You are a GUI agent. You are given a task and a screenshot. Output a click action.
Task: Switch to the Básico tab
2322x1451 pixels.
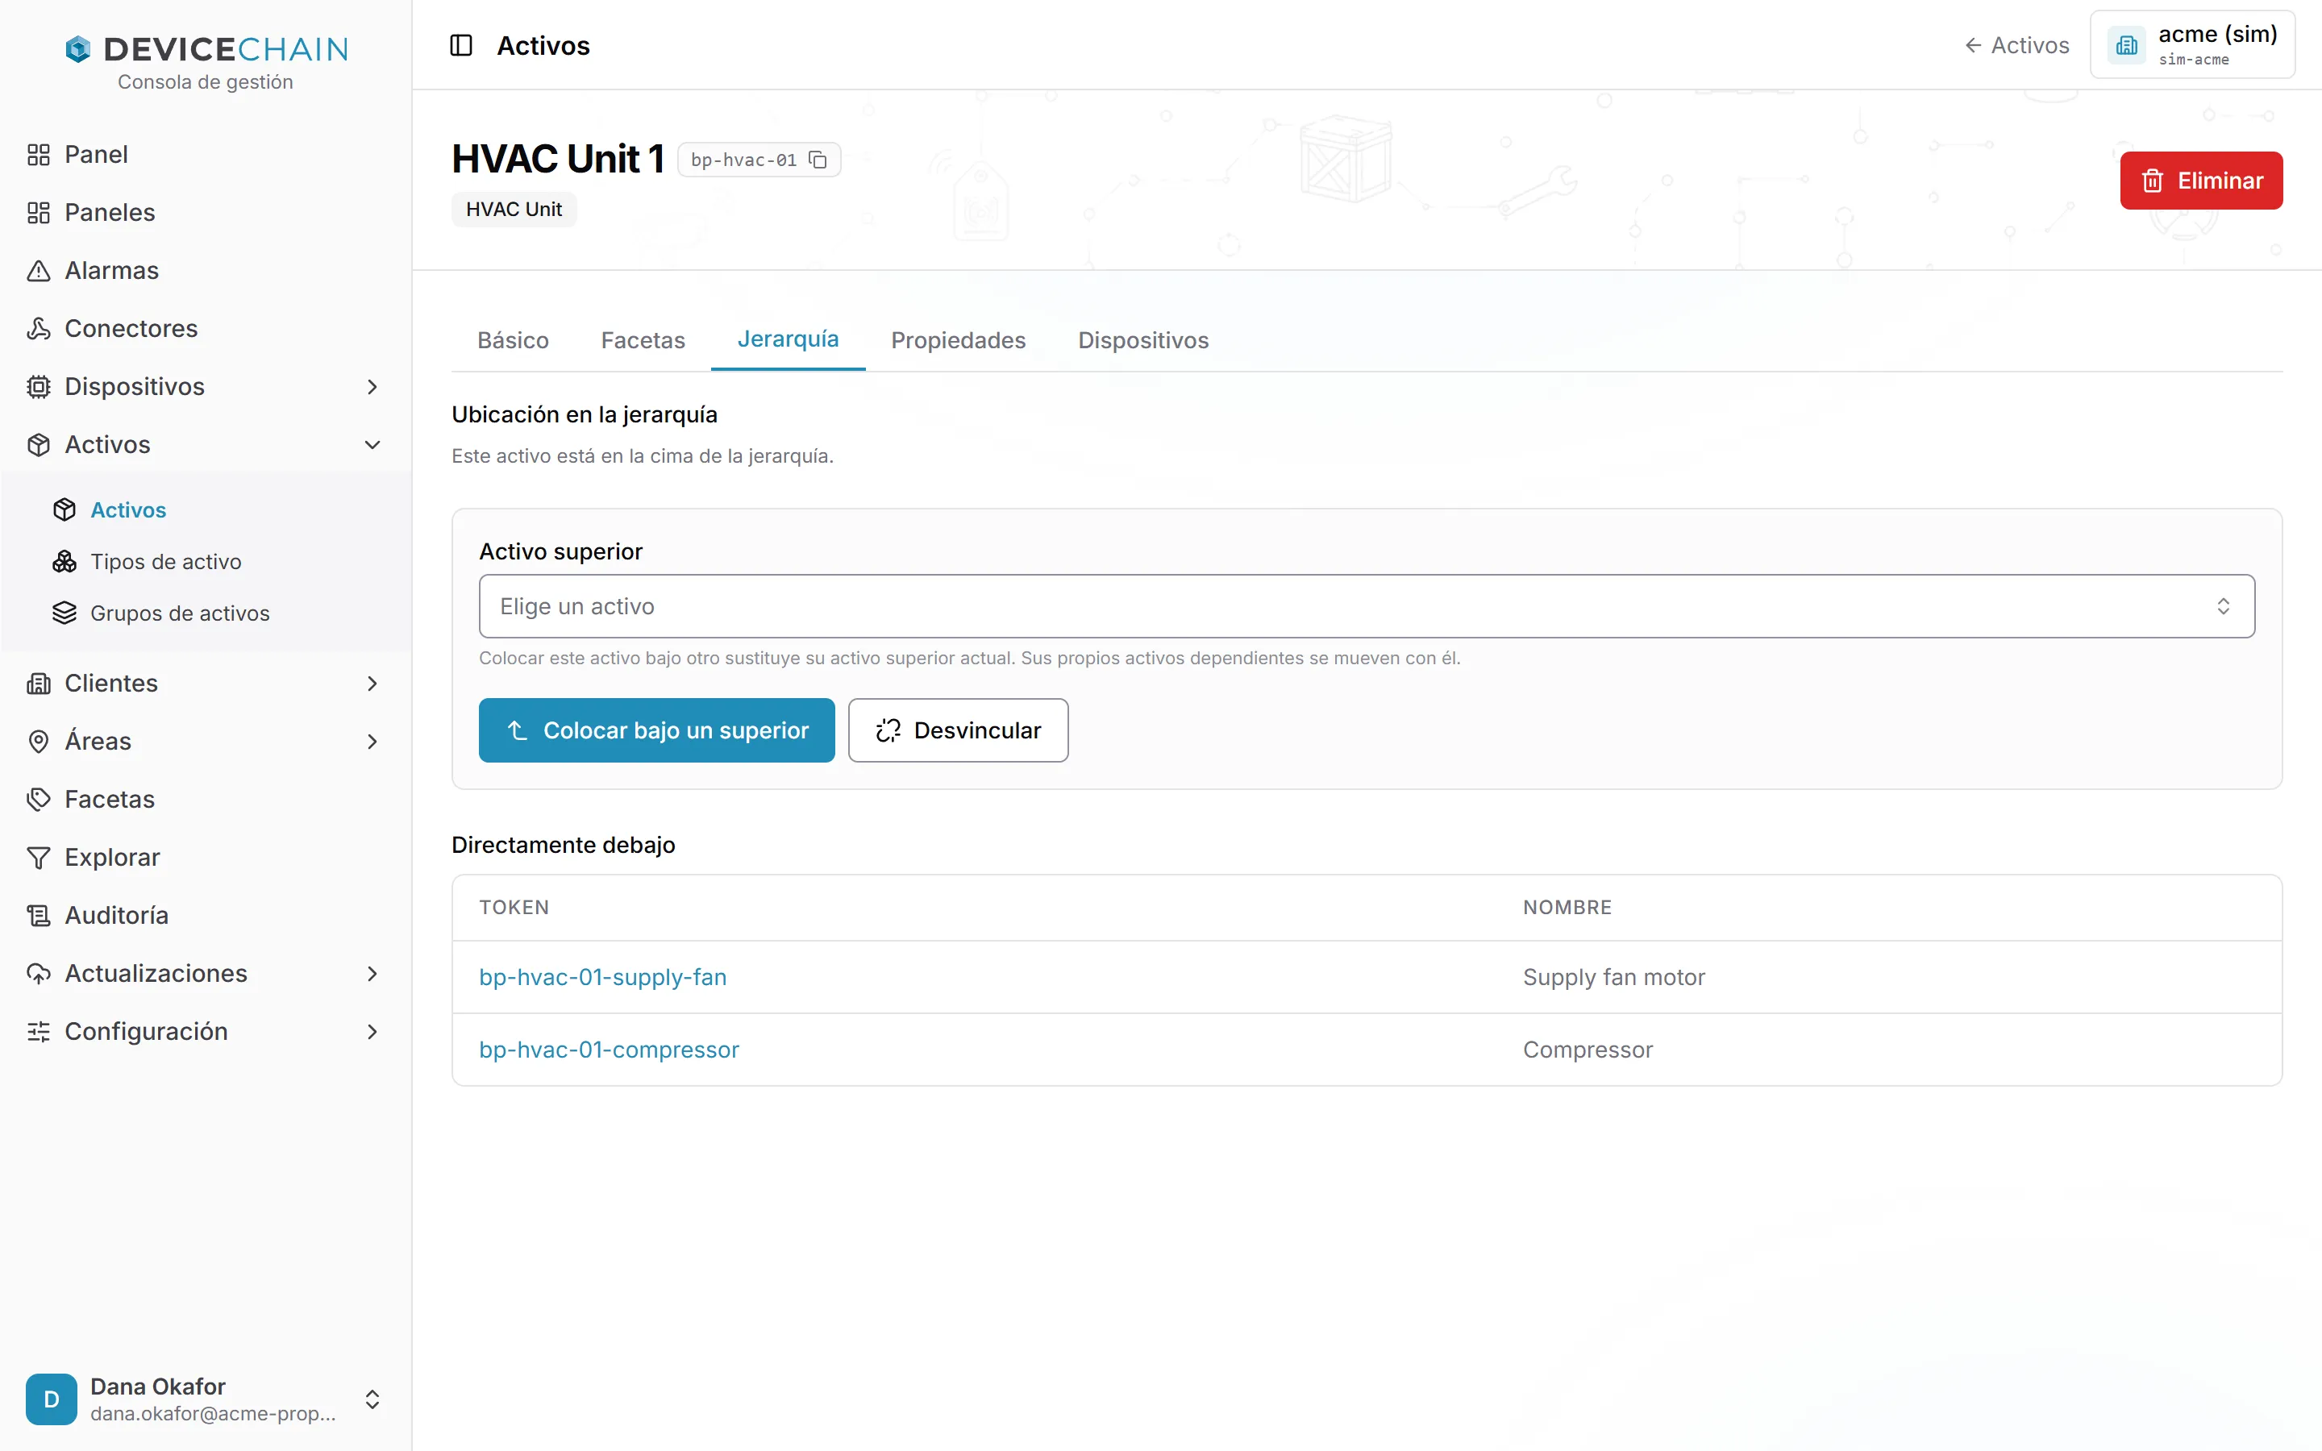point(514,339)
